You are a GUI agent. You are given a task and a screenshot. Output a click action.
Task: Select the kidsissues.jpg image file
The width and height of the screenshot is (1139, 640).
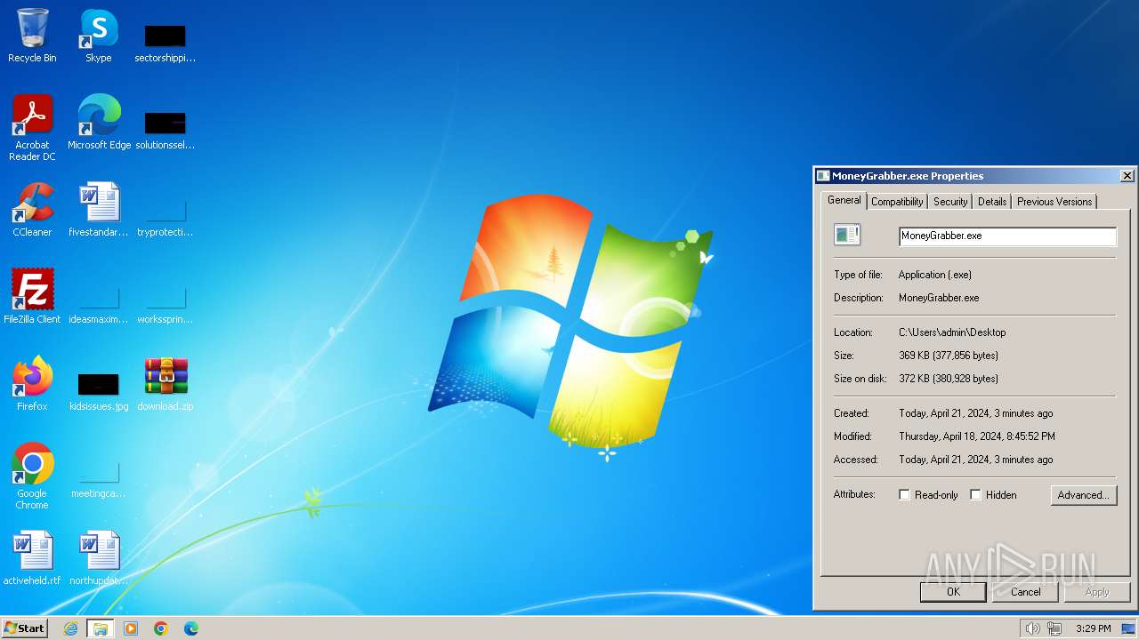(x=99, y=392)
